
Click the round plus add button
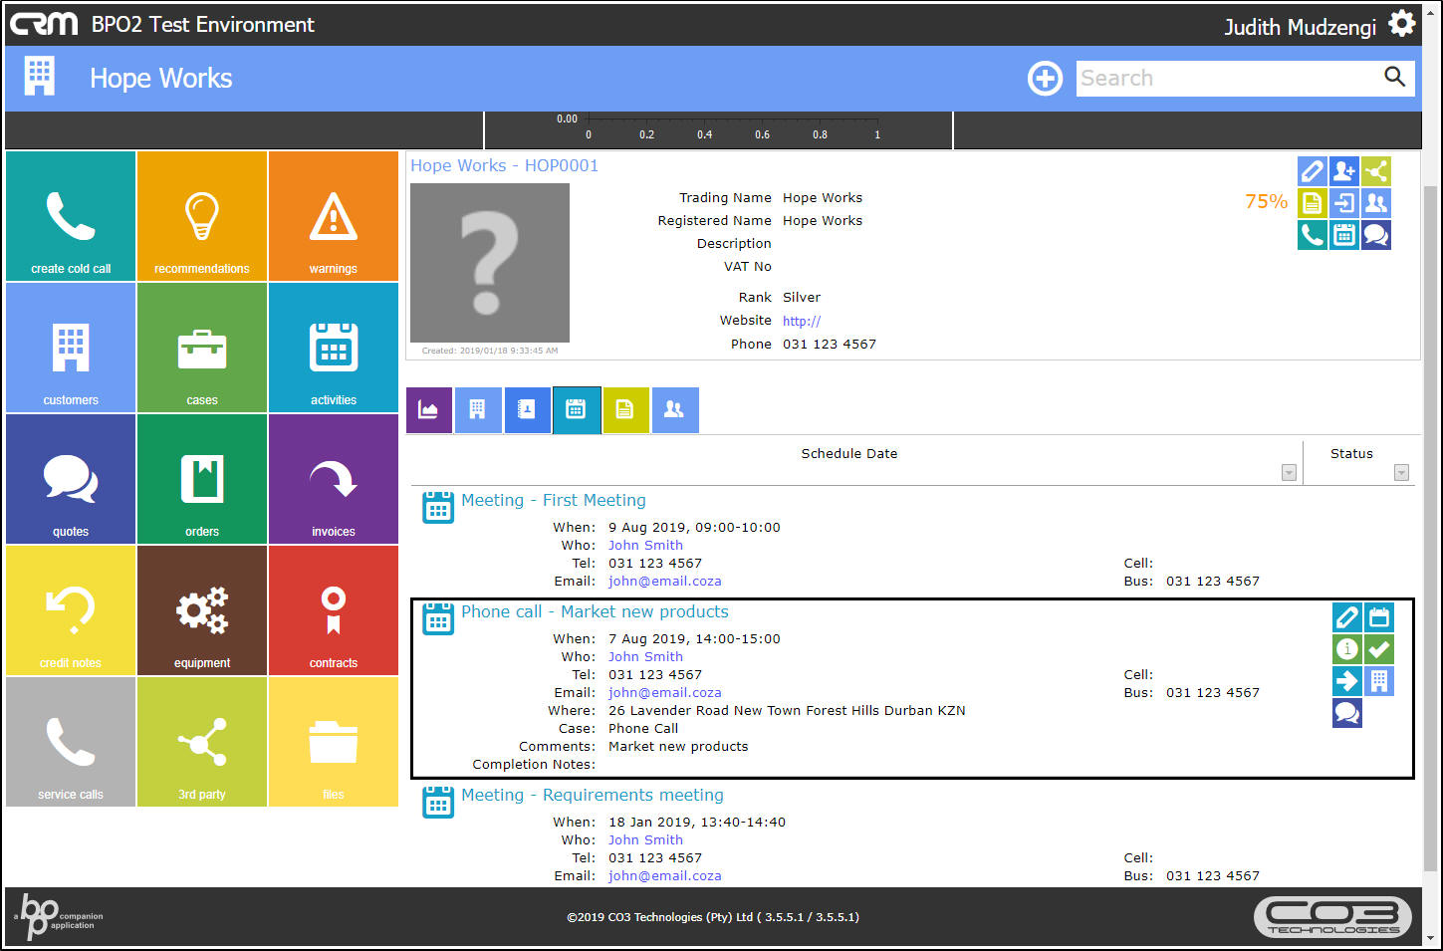click(1045, 78)
